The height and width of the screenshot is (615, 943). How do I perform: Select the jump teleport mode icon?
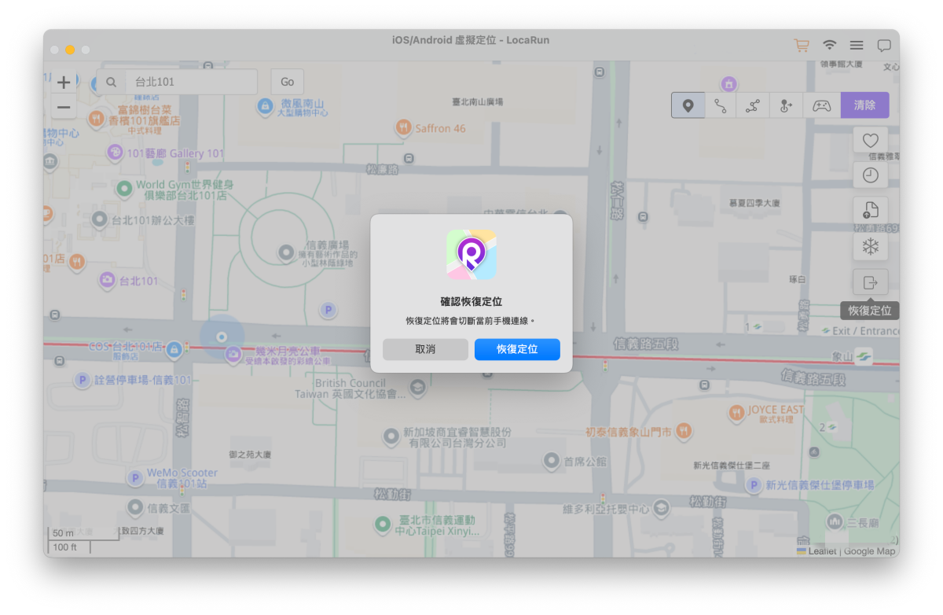[786, 105]
